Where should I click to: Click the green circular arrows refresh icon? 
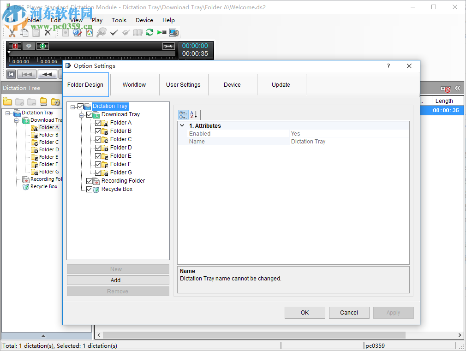(149, 32)
